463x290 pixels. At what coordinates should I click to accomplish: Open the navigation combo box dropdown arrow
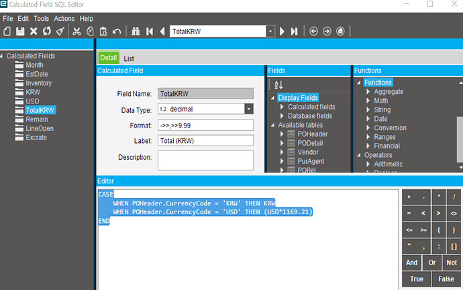[x=270, y=32]
